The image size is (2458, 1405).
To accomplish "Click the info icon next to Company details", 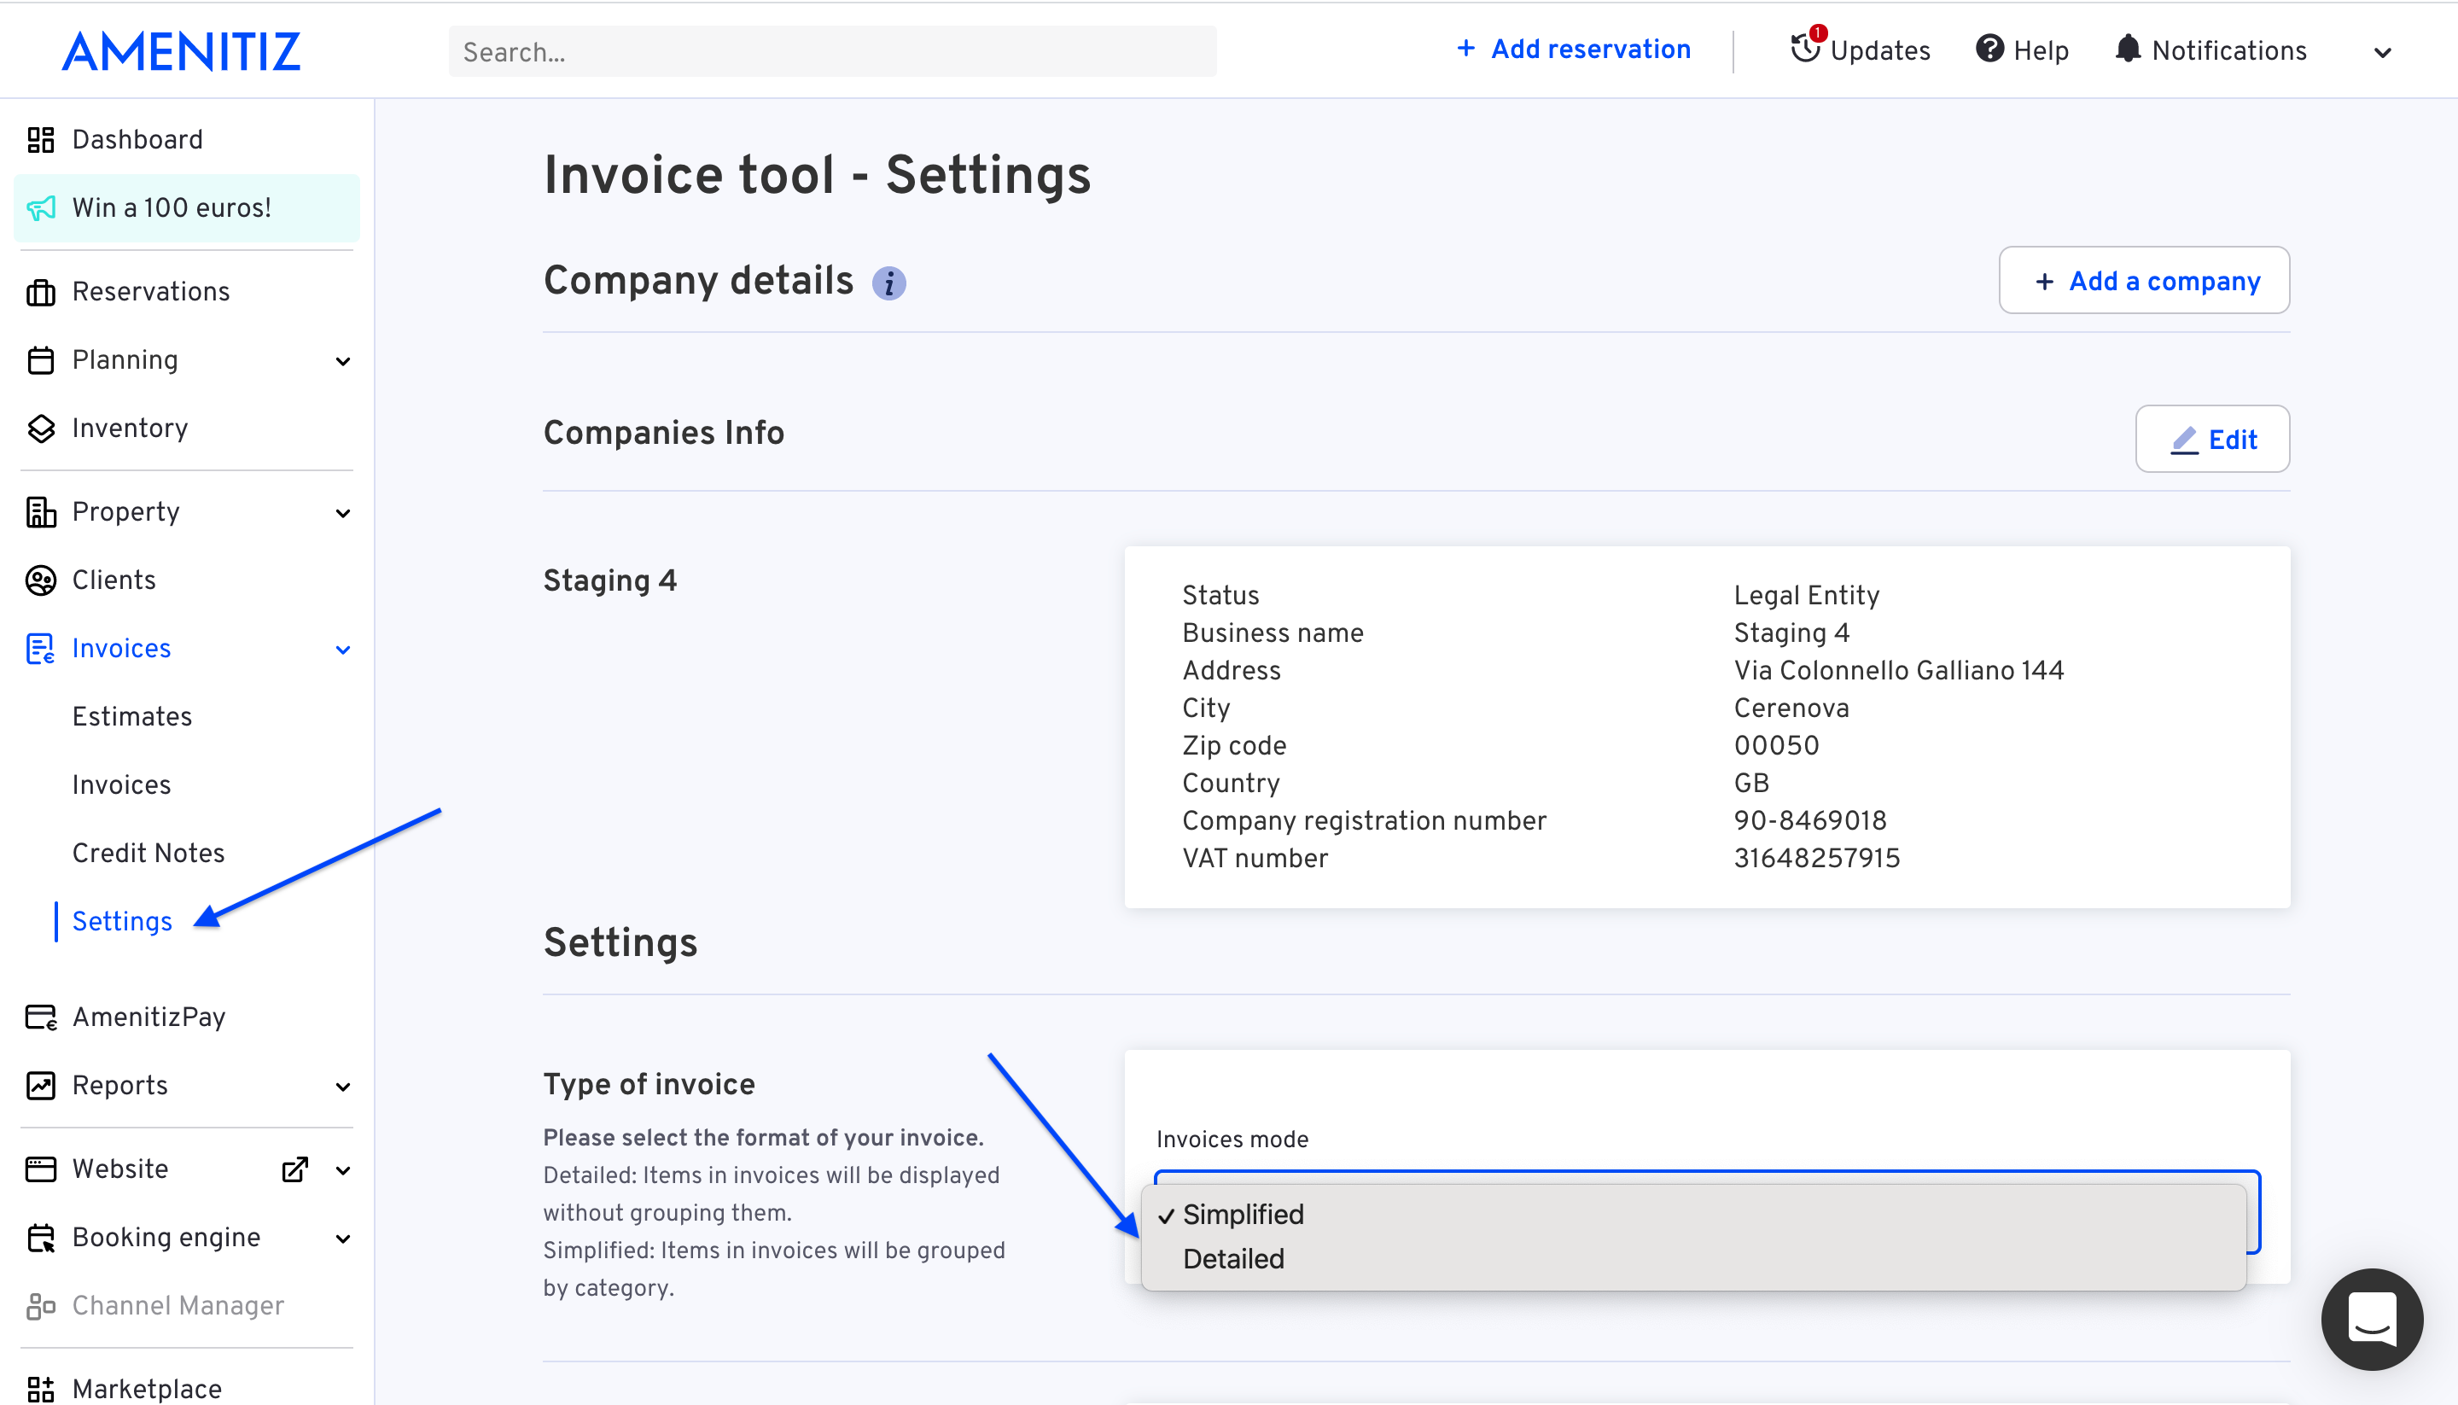I will click(x=888, y=283).
